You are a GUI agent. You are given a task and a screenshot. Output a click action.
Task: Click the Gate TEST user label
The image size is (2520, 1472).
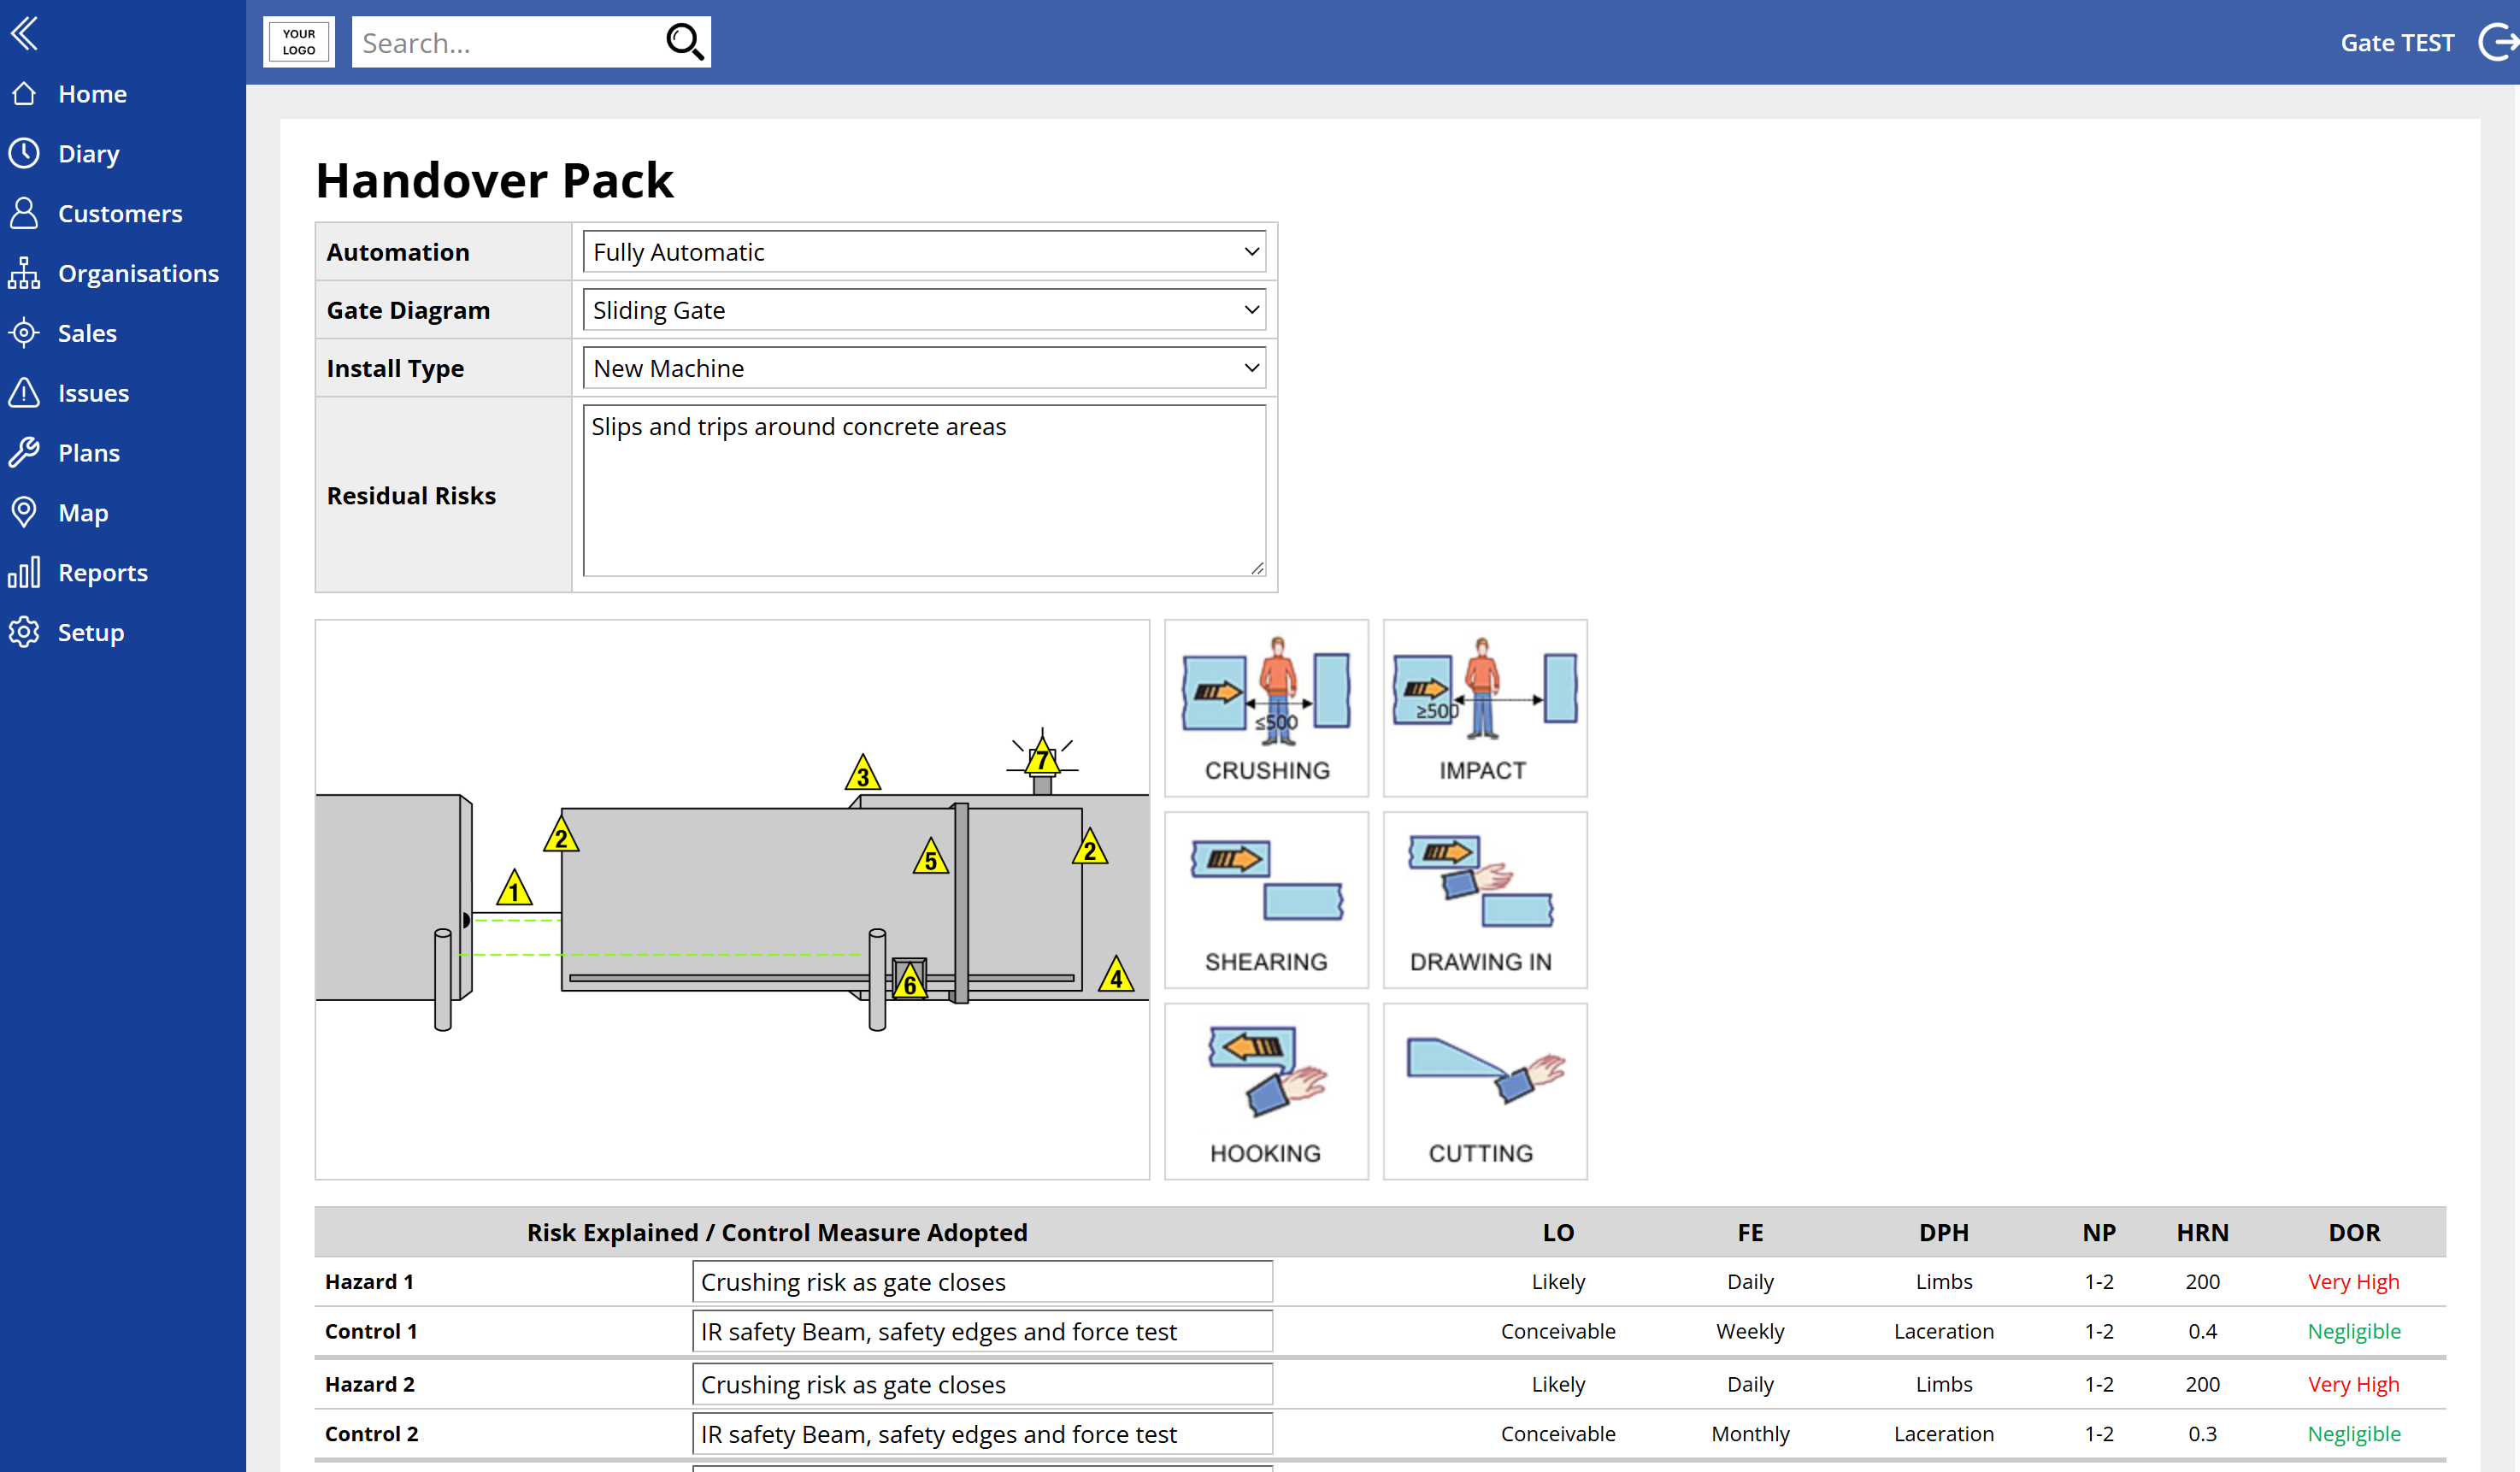pyautogui.click(x=2397, y=43)
